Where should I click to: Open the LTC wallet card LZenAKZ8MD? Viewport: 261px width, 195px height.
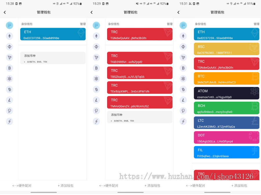click(226, 123)
